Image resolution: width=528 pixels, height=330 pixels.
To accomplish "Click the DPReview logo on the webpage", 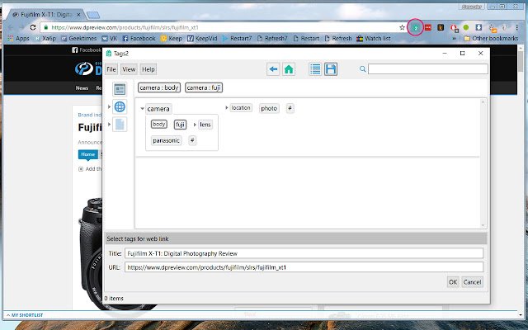I will click(x=88, y=68).
